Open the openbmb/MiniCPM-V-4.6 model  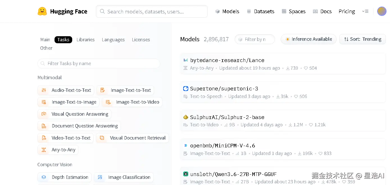click(283, 149)
